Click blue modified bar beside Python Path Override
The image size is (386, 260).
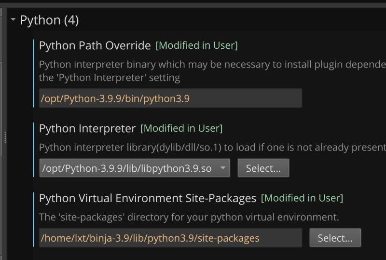[x=34, y=72]
